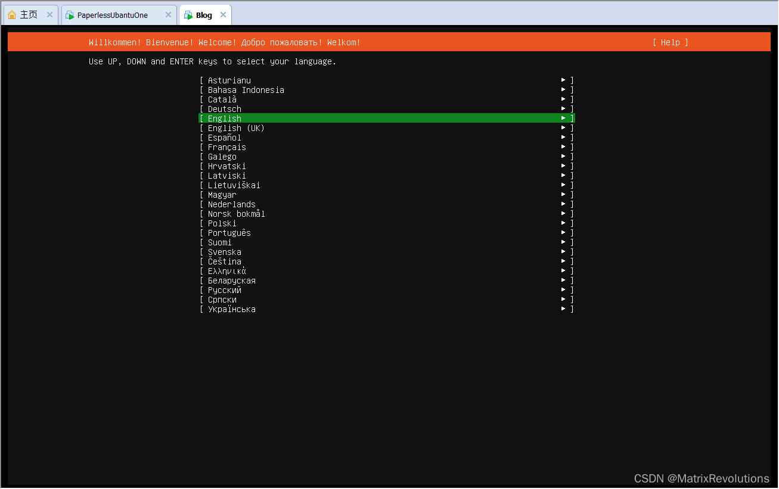The width and height of the screenshot is (779, 489).
Task: Select Беларуская from the language list
Action: click(231, 280)
